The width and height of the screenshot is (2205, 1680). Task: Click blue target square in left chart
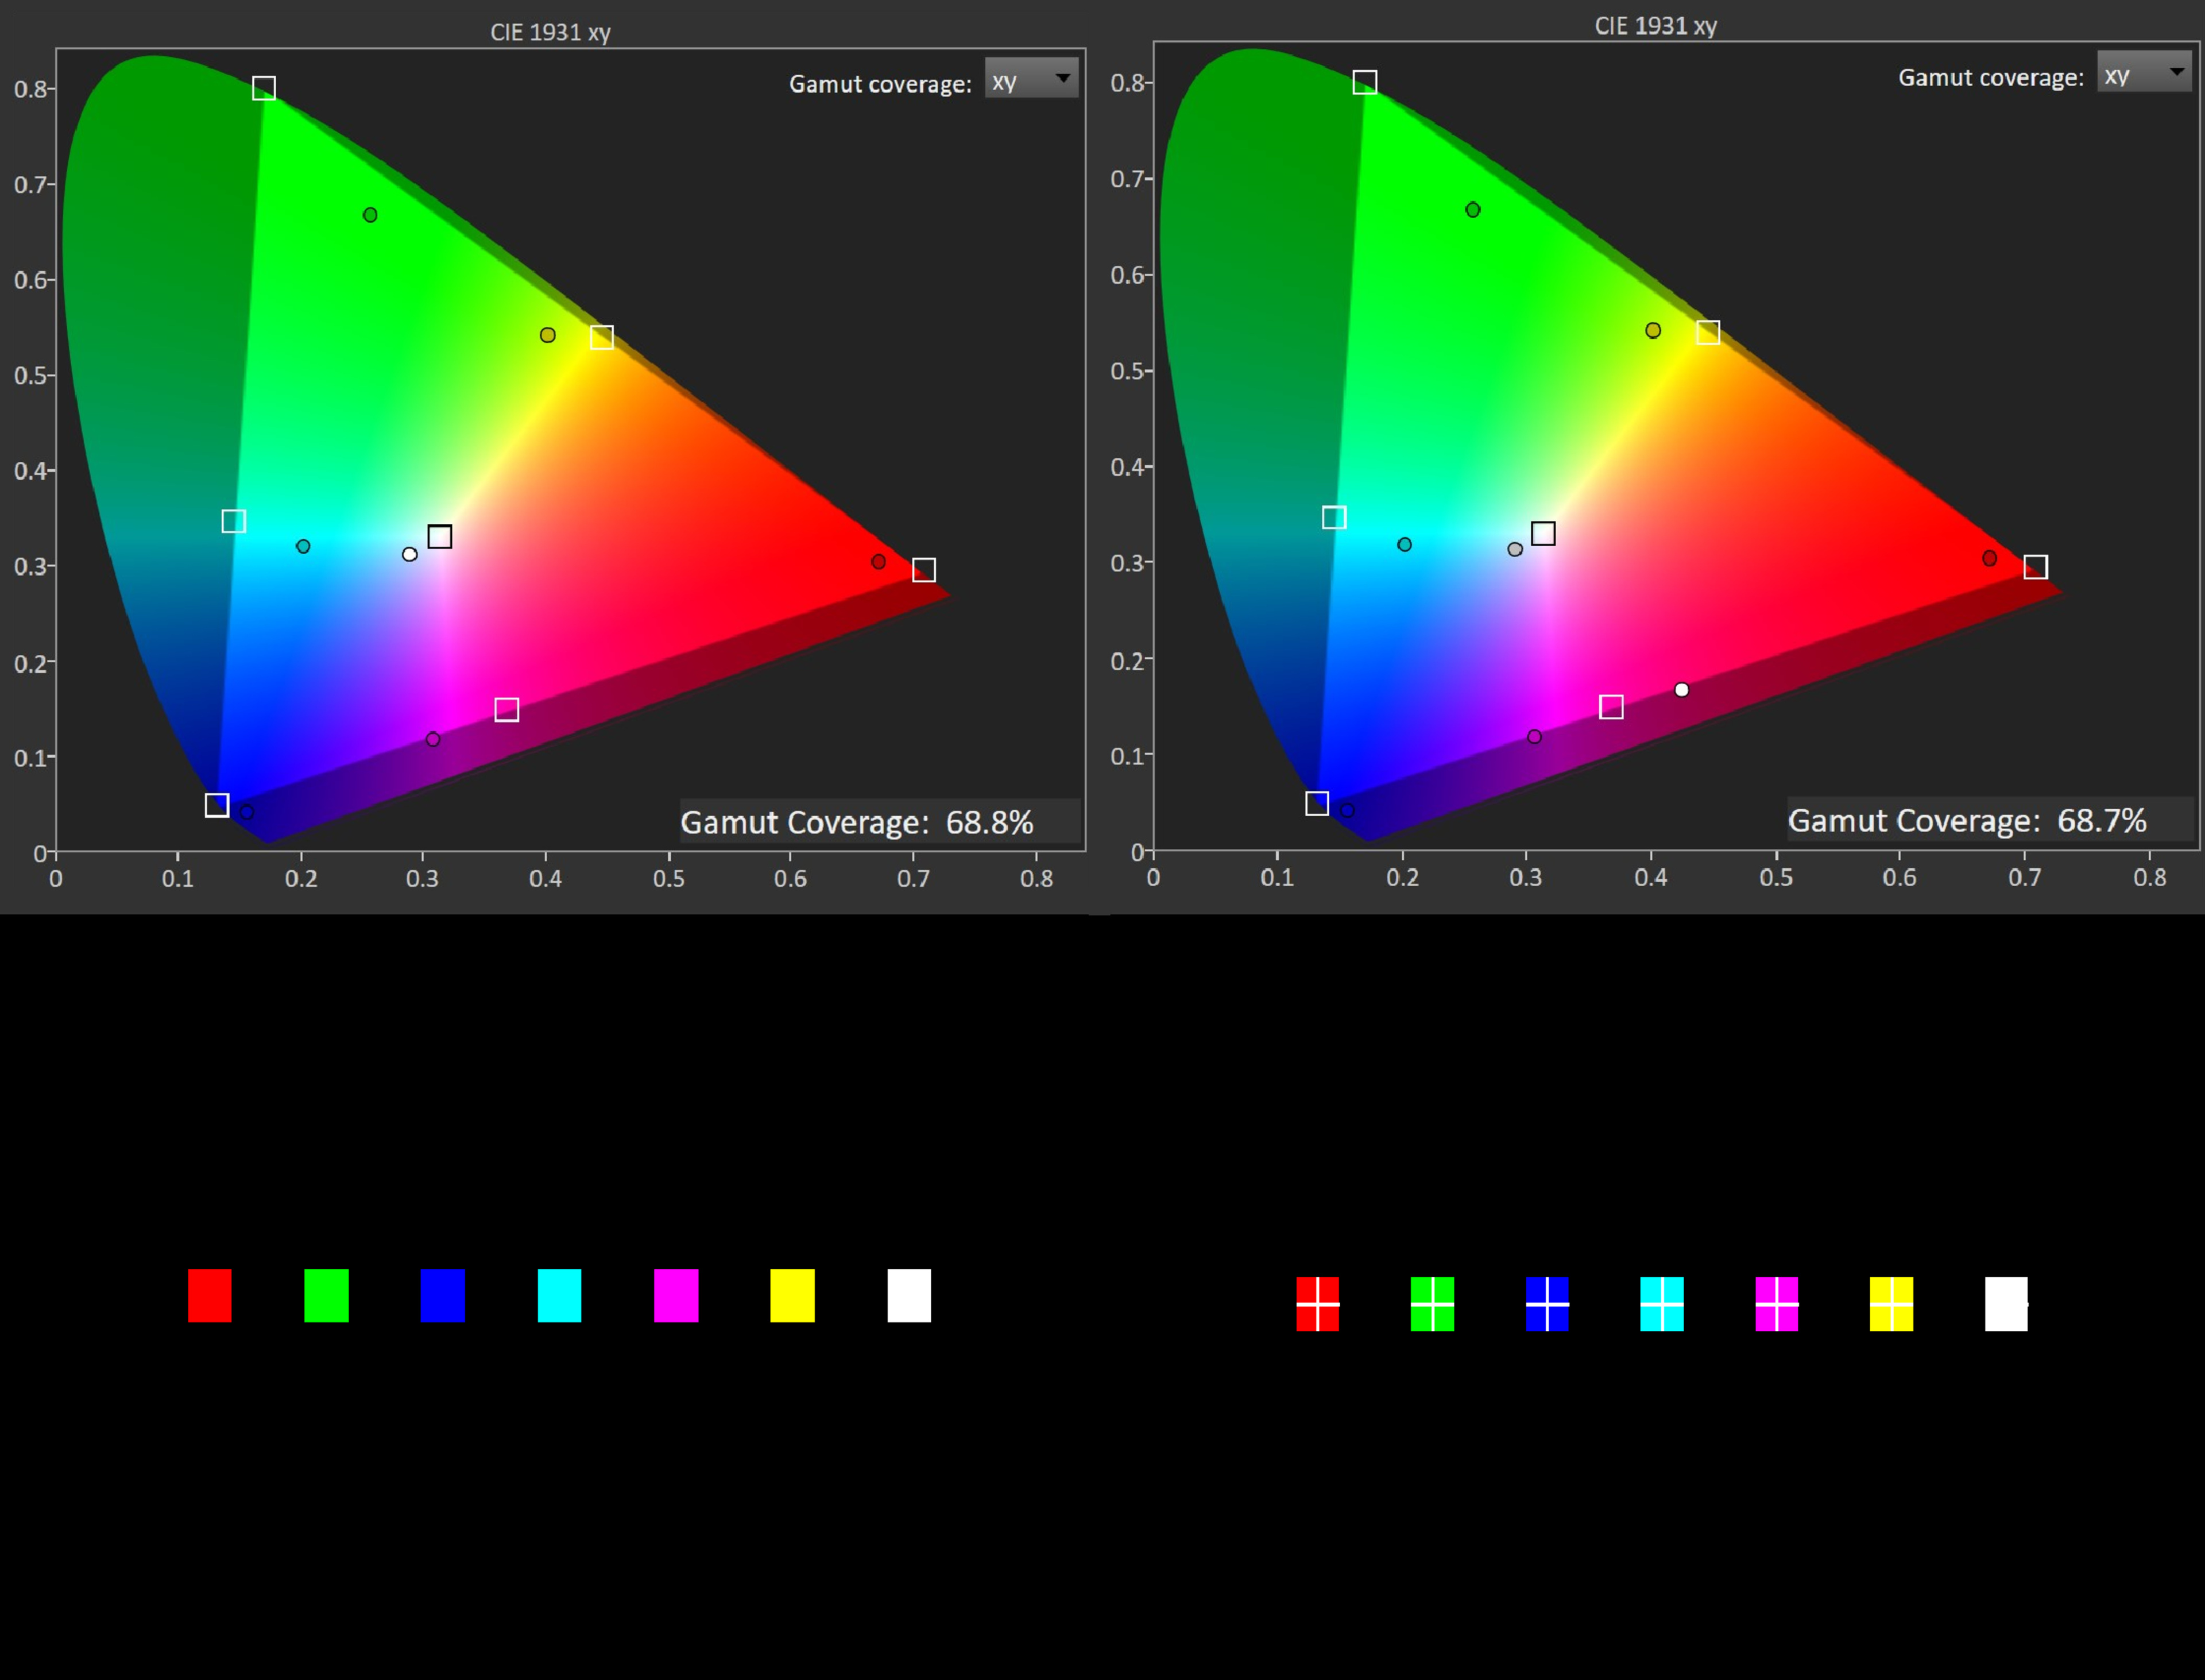217,805
